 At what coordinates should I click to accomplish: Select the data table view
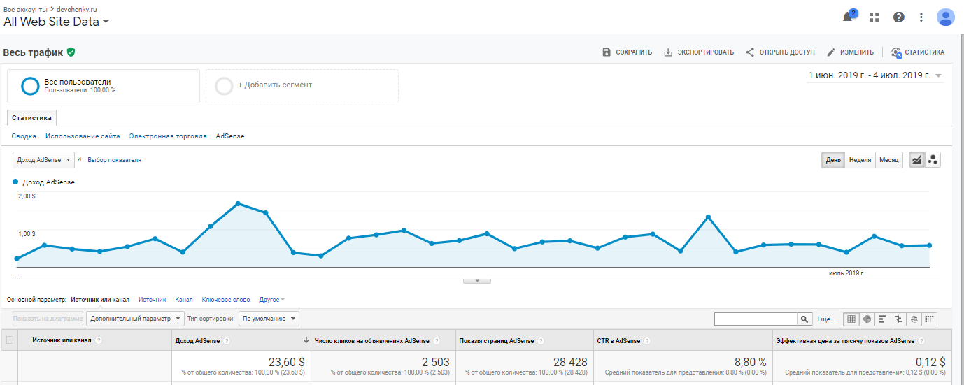click(851, 319)
